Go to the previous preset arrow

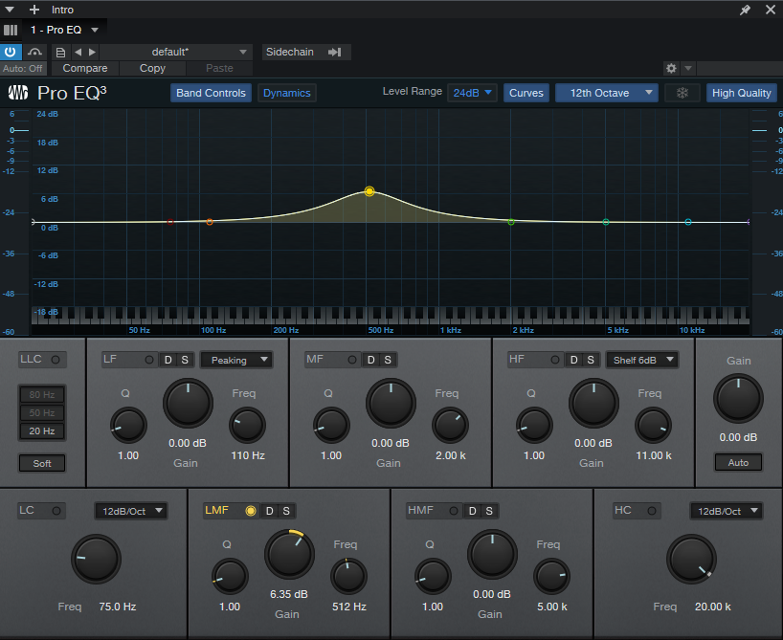(78, 52)
